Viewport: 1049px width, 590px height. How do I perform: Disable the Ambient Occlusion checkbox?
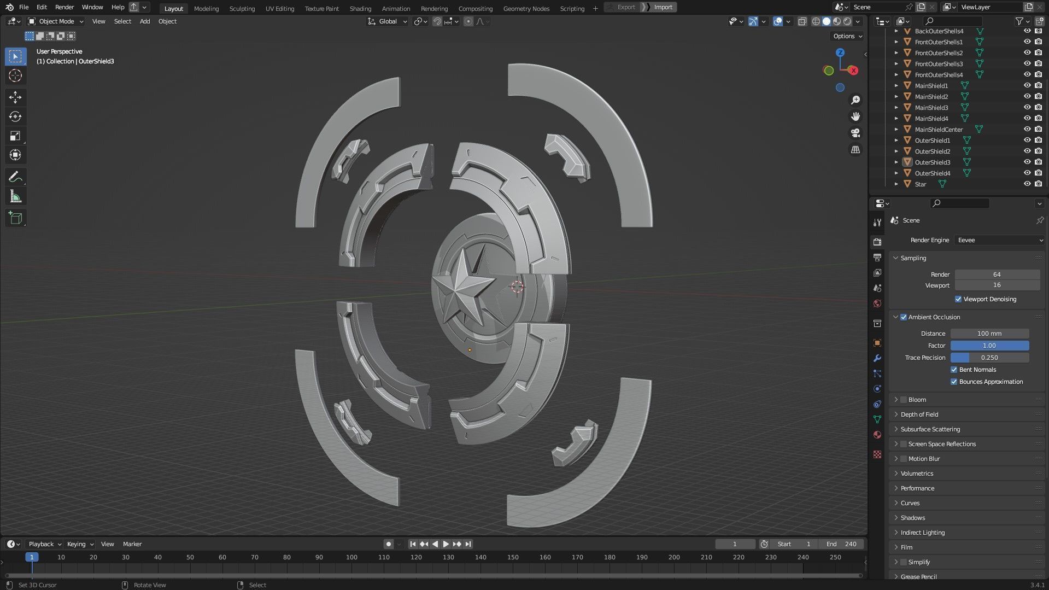(904, 317)
